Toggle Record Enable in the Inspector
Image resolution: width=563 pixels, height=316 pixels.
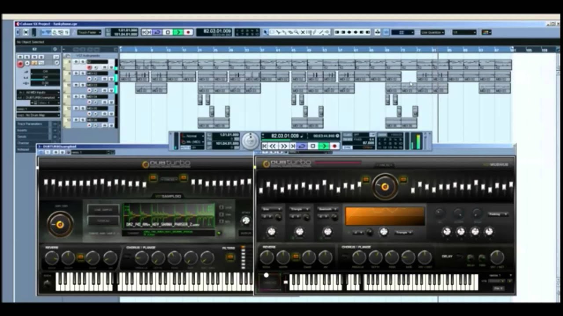click(20, 64)
